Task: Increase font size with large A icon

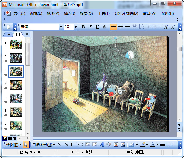Action: pos(166,27)
